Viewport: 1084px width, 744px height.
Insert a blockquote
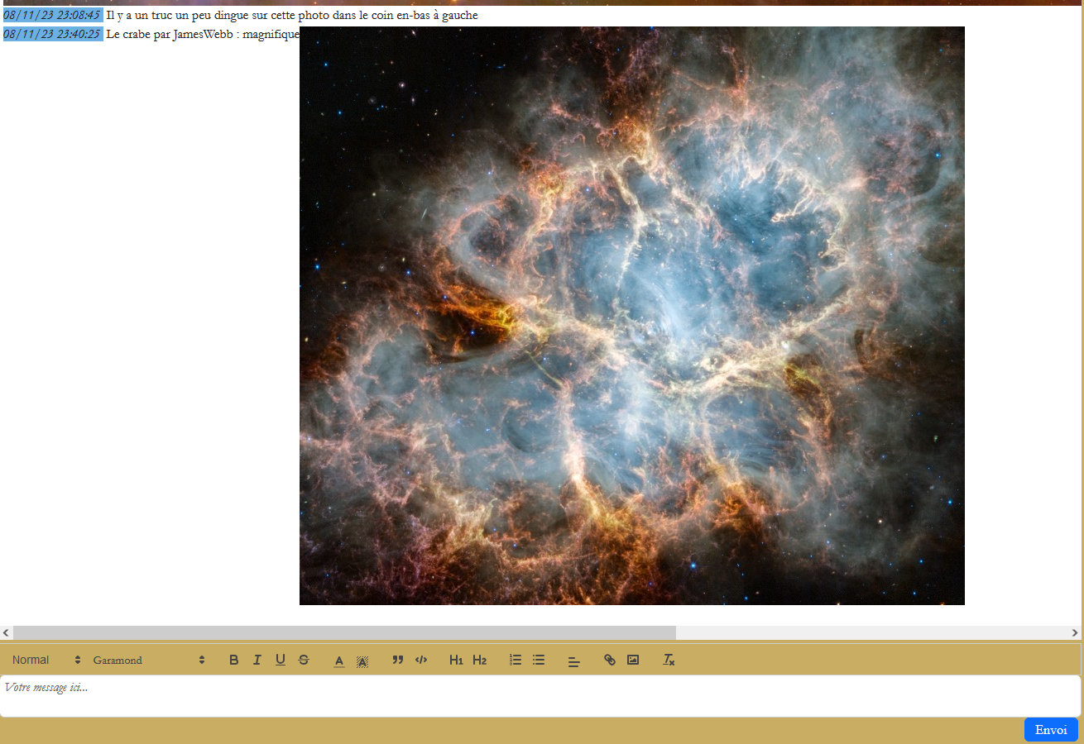coord(398,660)
